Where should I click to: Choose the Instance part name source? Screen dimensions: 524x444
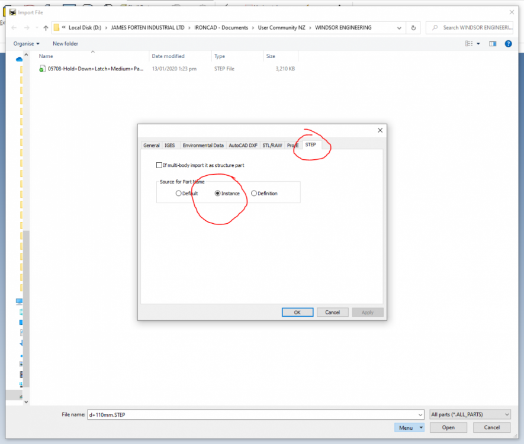coord(217,194)
